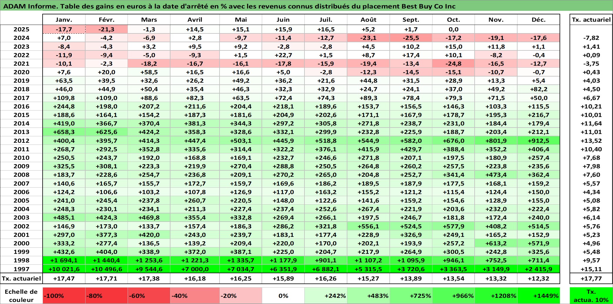Select the Juin column header

(283, 20)
